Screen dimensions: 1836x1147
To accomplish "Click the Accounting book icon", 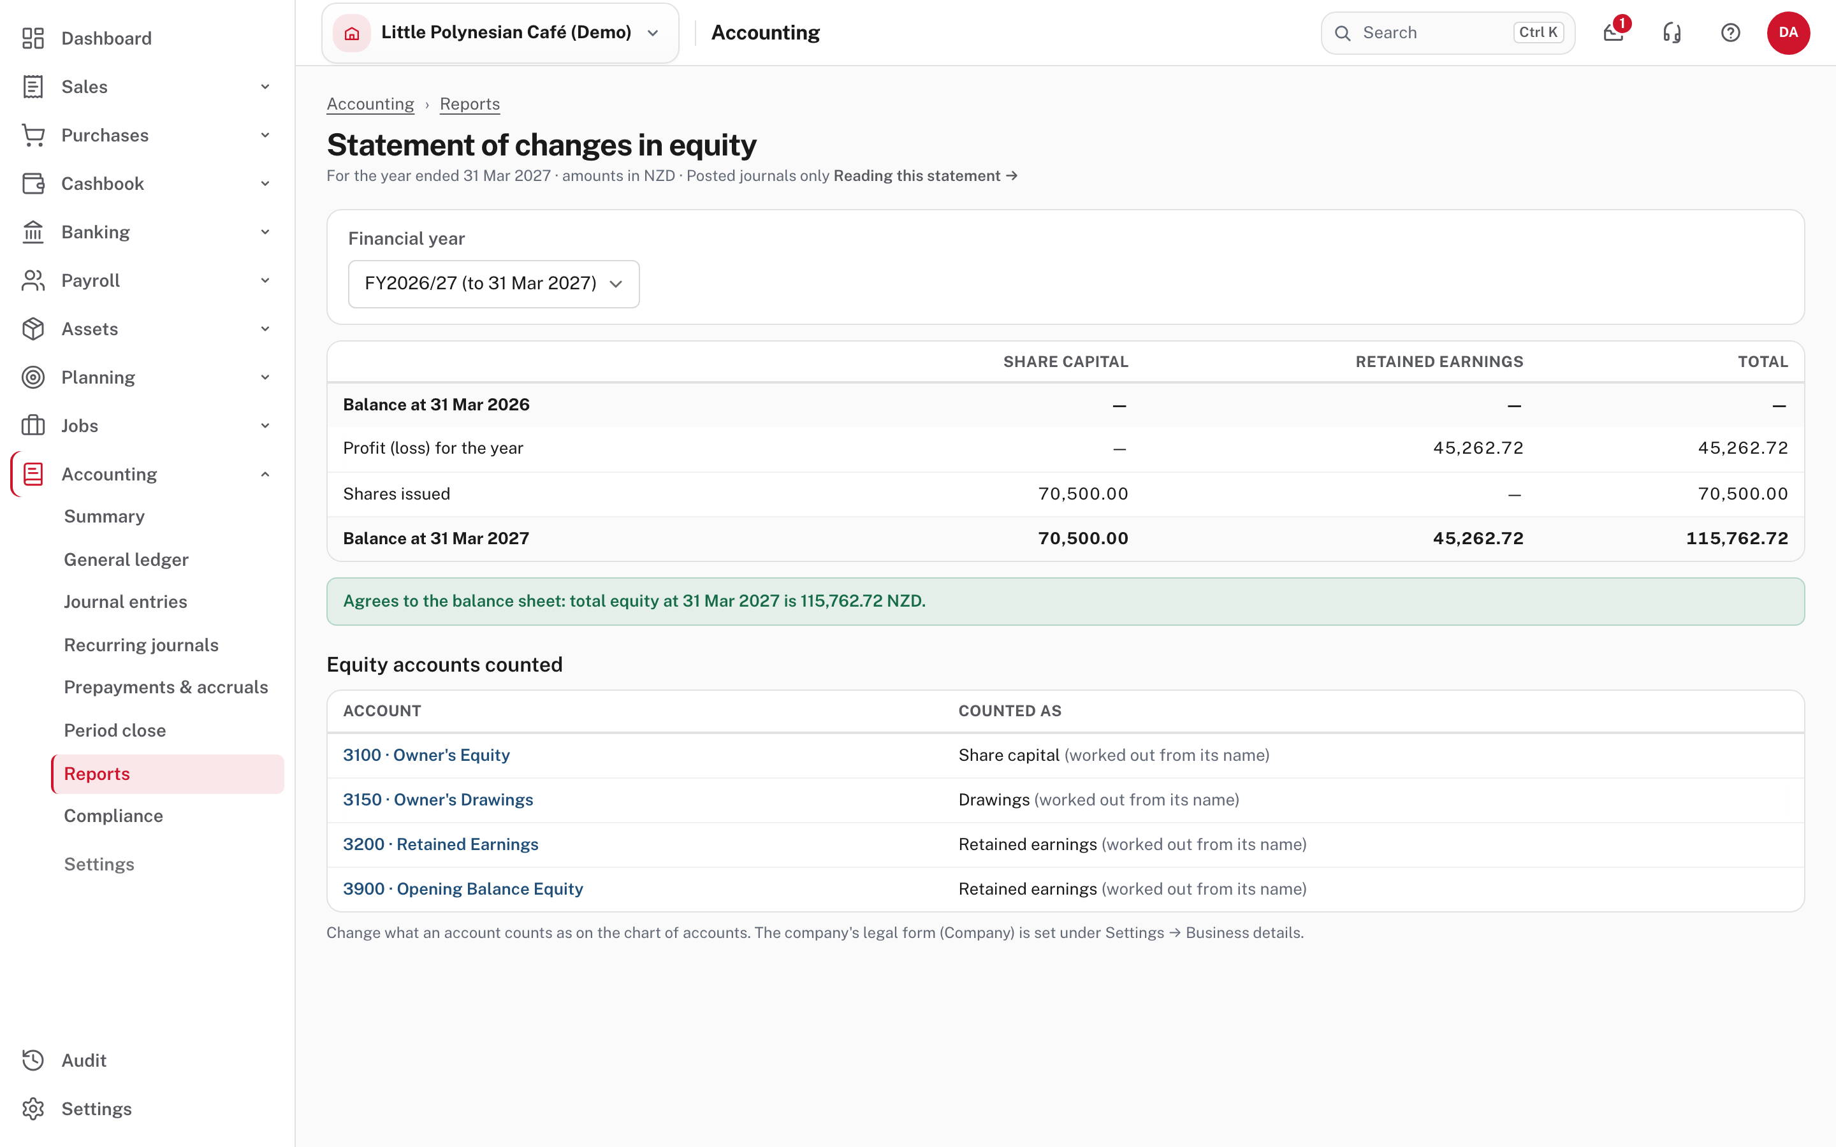I will (33, 474).
